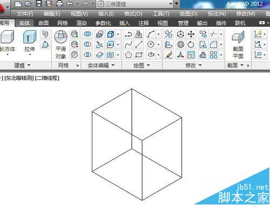Click the Subtract solids icon

pos(87,44)
